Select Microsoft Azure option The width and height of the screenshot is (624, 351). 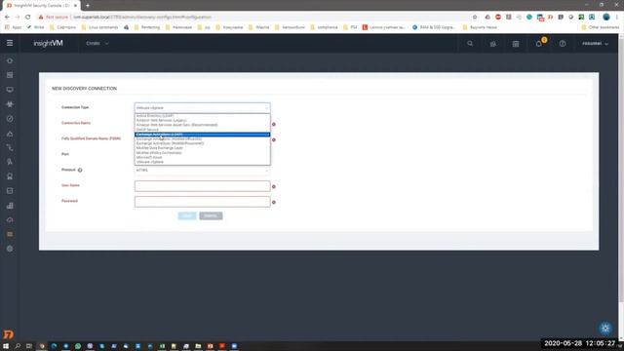(x=202, y=158)
